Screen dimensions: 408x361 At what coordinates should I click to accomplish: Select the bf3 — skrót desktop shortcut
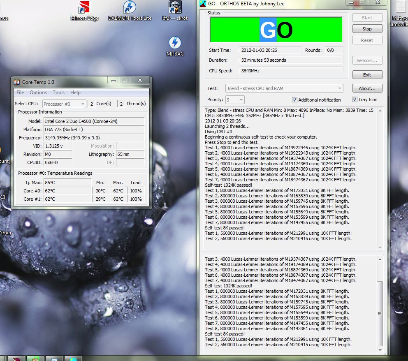coord(175,11)
